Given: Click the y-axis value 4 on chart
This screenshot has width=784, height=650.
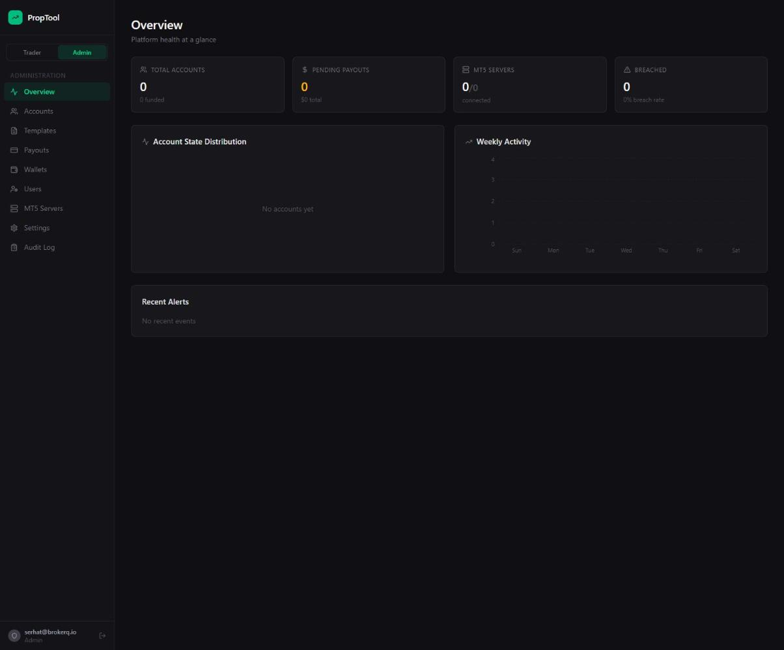Looking at the screenshot, I should point(493,160).
